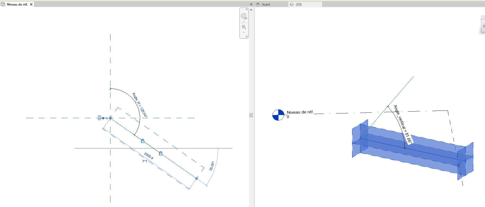Click the level head symbol beside Niveau de réf.
The image size is (485, 207).
pos(278,115)
